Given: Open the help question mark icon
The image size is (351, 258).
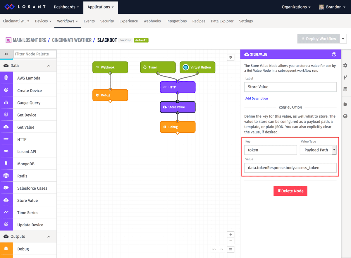Looking at the screenshot, I should pos(334,54).
